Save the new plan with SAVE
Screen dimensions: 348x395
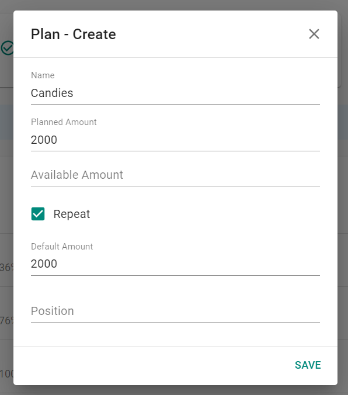[308, 365]
